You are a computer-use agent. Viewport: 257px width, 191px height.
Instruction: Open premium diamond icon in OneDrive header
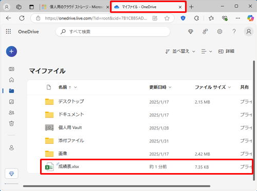click(191, 31)
